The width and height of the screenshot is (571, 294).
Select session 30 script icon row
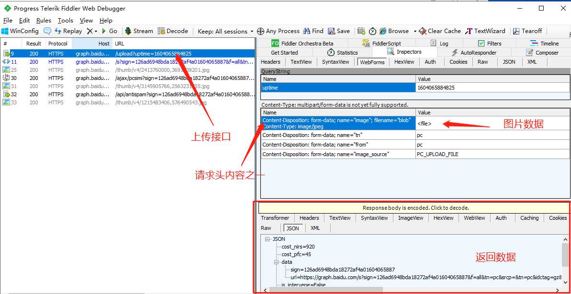pyautogui.click(x=6, y=78)
